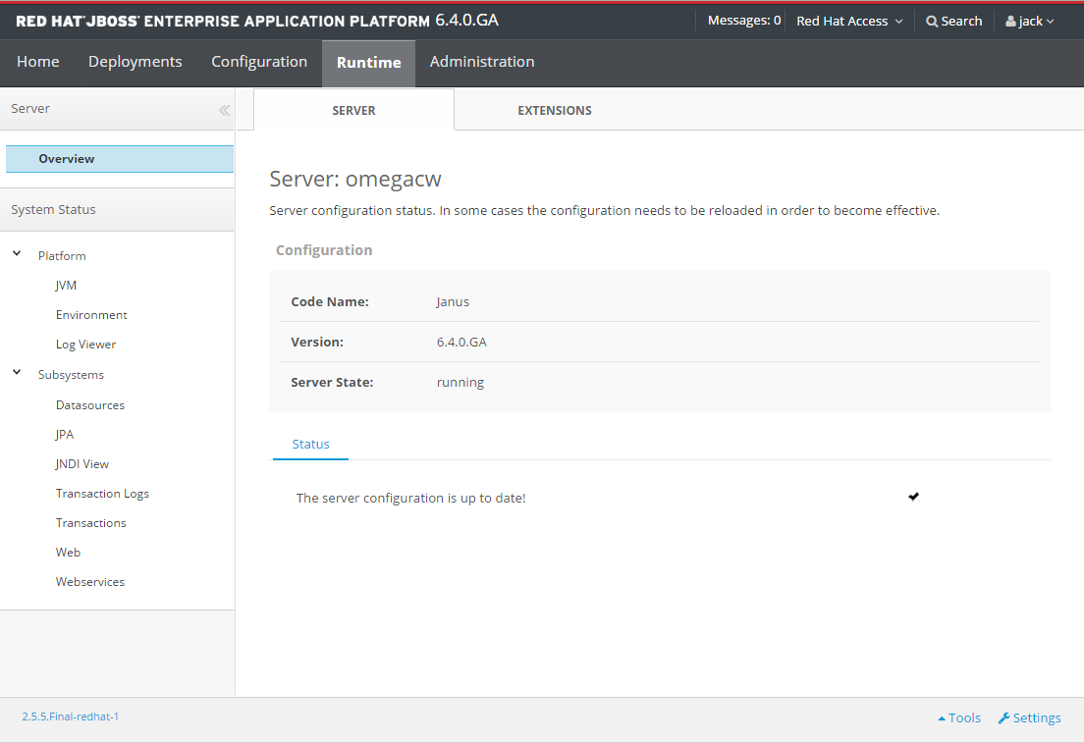Image resolution: width=1084 pixels, height=743 pixels.
Task: Open JNDI View subsystem
Action: click(x=82, y=464)
